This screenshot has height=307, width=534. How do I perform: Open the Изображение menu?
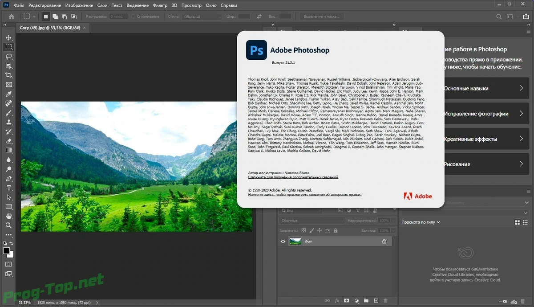click(79, 5)
